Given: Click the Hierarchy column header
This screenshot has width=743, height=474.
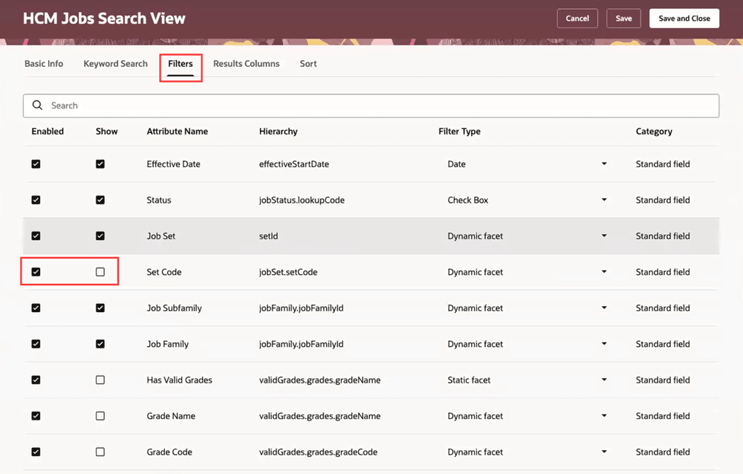Looking at the screenshot, I should pos(278,132).
